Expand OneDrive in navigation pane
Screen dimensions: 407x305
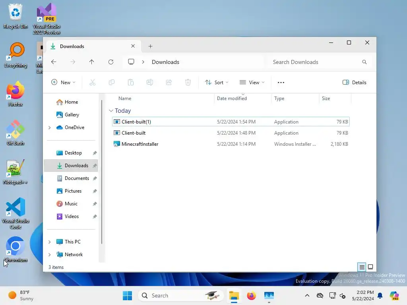[50, 127]
